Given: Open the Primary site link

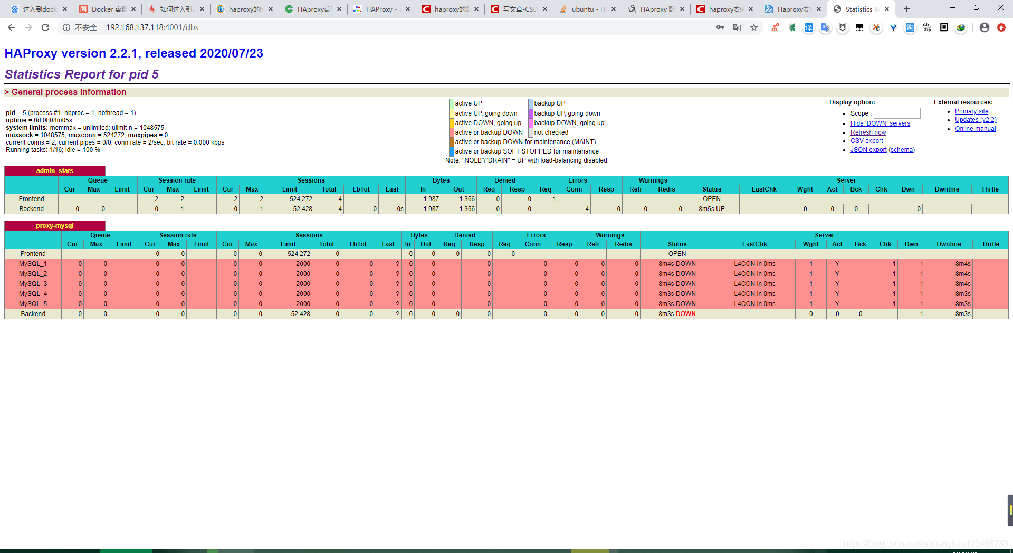Looking at the screenshot, I should click(971, 111).
